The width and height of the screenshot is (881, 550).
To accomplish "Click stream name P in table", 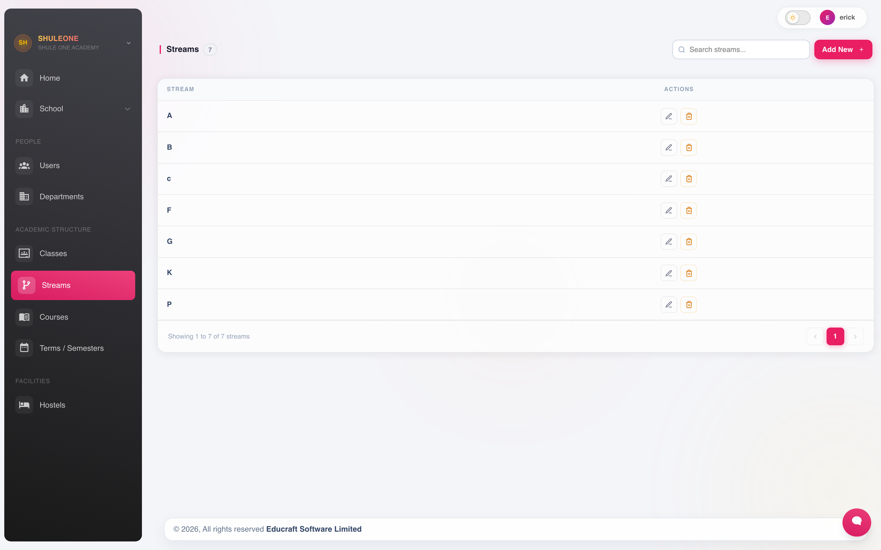I will point(169,304).
